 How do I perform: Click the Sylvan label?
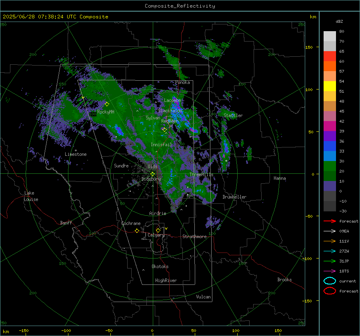click(x=153, y=118)
